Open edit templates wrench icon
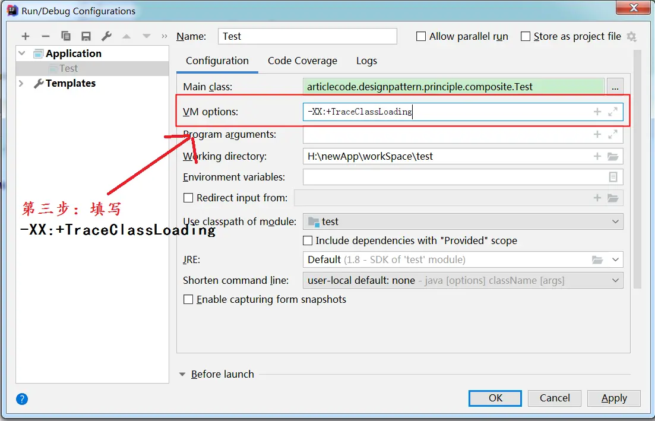Image resolution: width=655 pixels, height=421 pixels. pyautogui.click(x=106, y=36)
